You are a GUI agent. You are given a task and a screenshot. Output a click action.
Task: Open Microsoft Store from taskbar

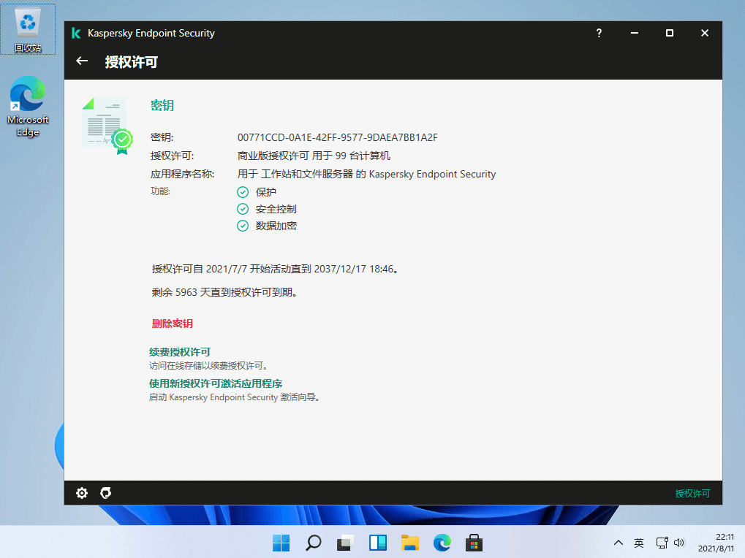(x=474, y=543)
